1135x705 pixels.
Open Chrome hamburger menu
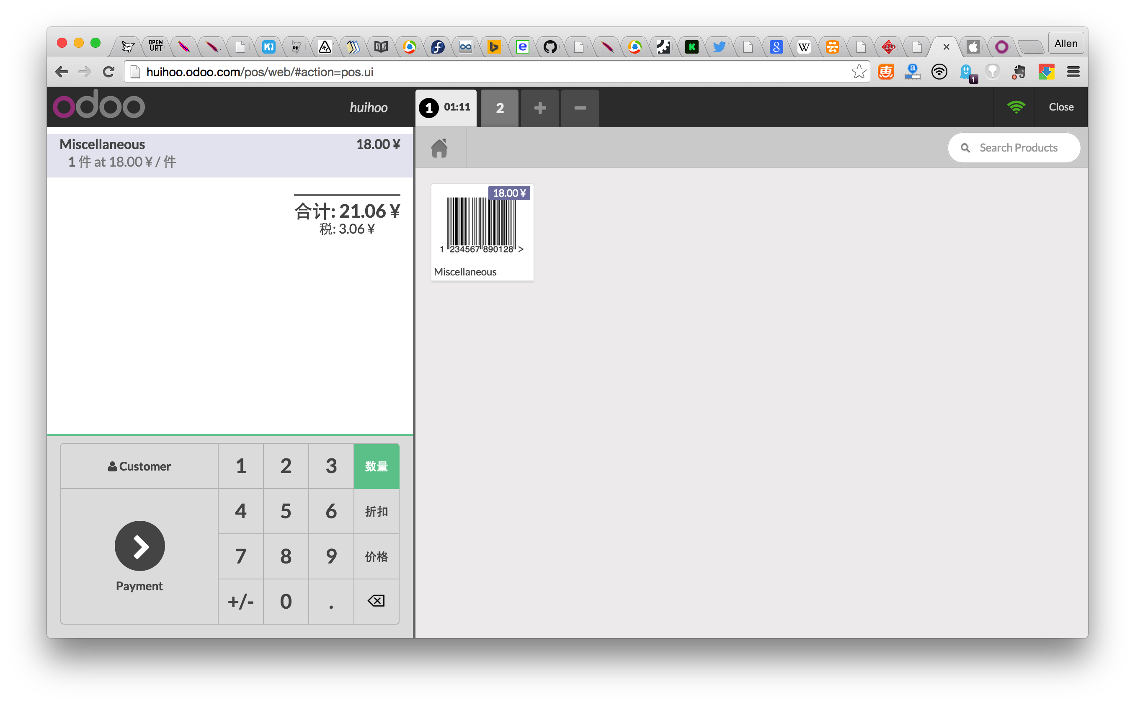pyautogui.click(x=1073, y=72)
